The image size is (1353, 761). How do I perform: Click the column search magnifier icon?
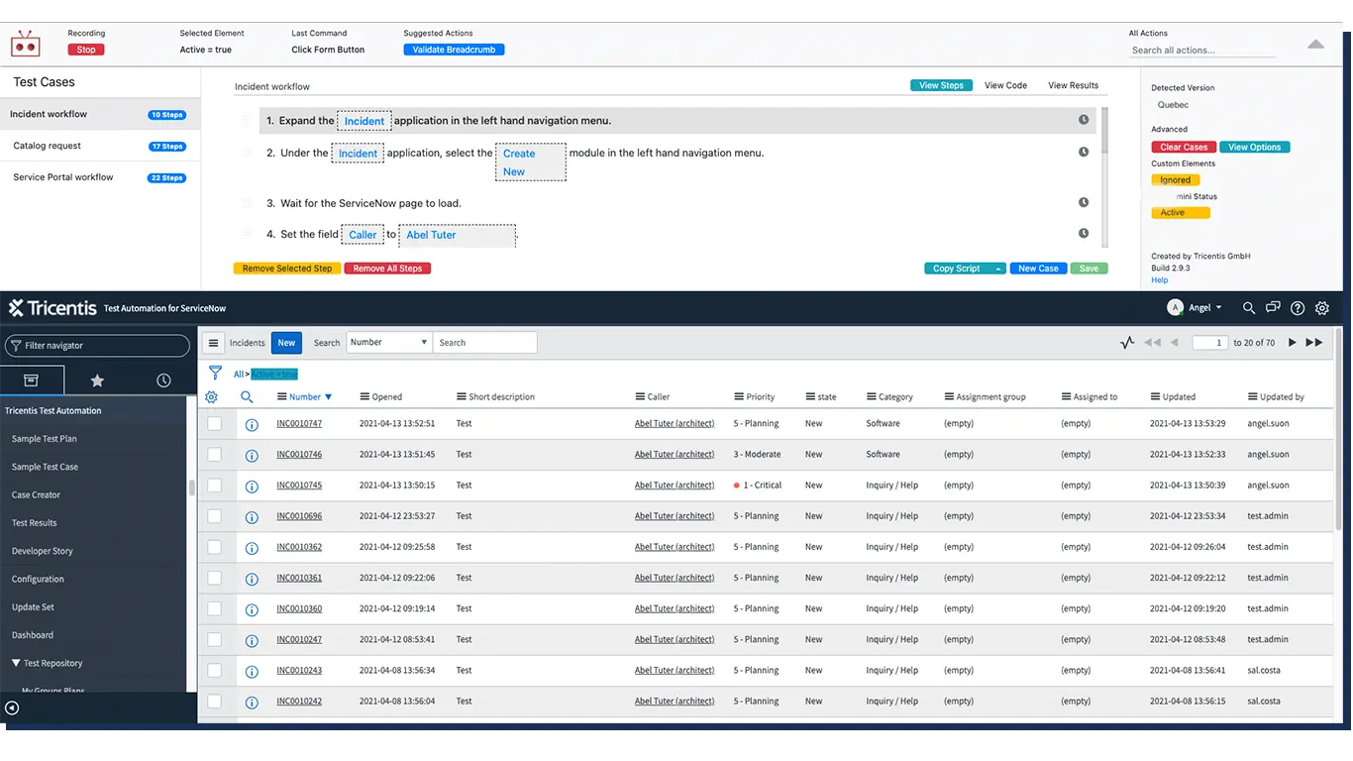[247, 396]
